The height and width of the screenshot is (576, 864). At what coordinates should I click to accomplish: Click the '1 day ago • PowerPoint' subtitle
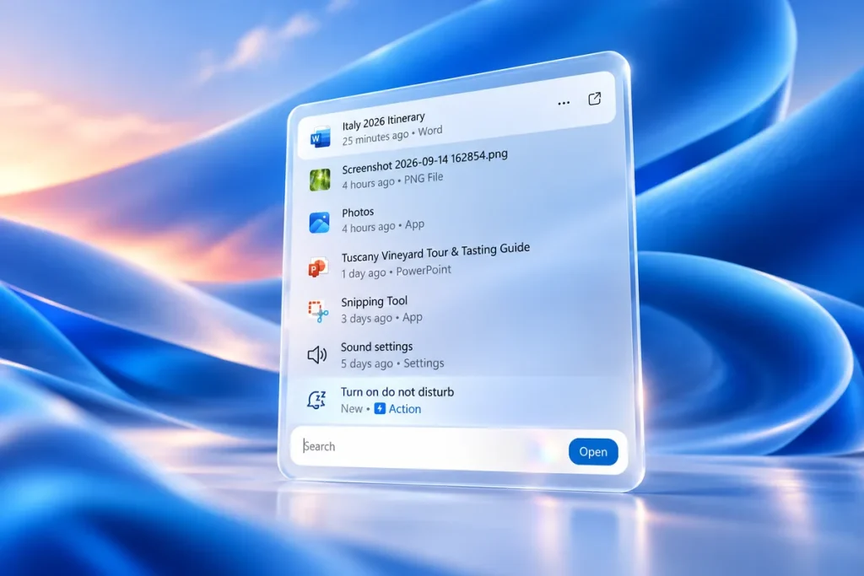pyautogui.click(x=396, y=272)
